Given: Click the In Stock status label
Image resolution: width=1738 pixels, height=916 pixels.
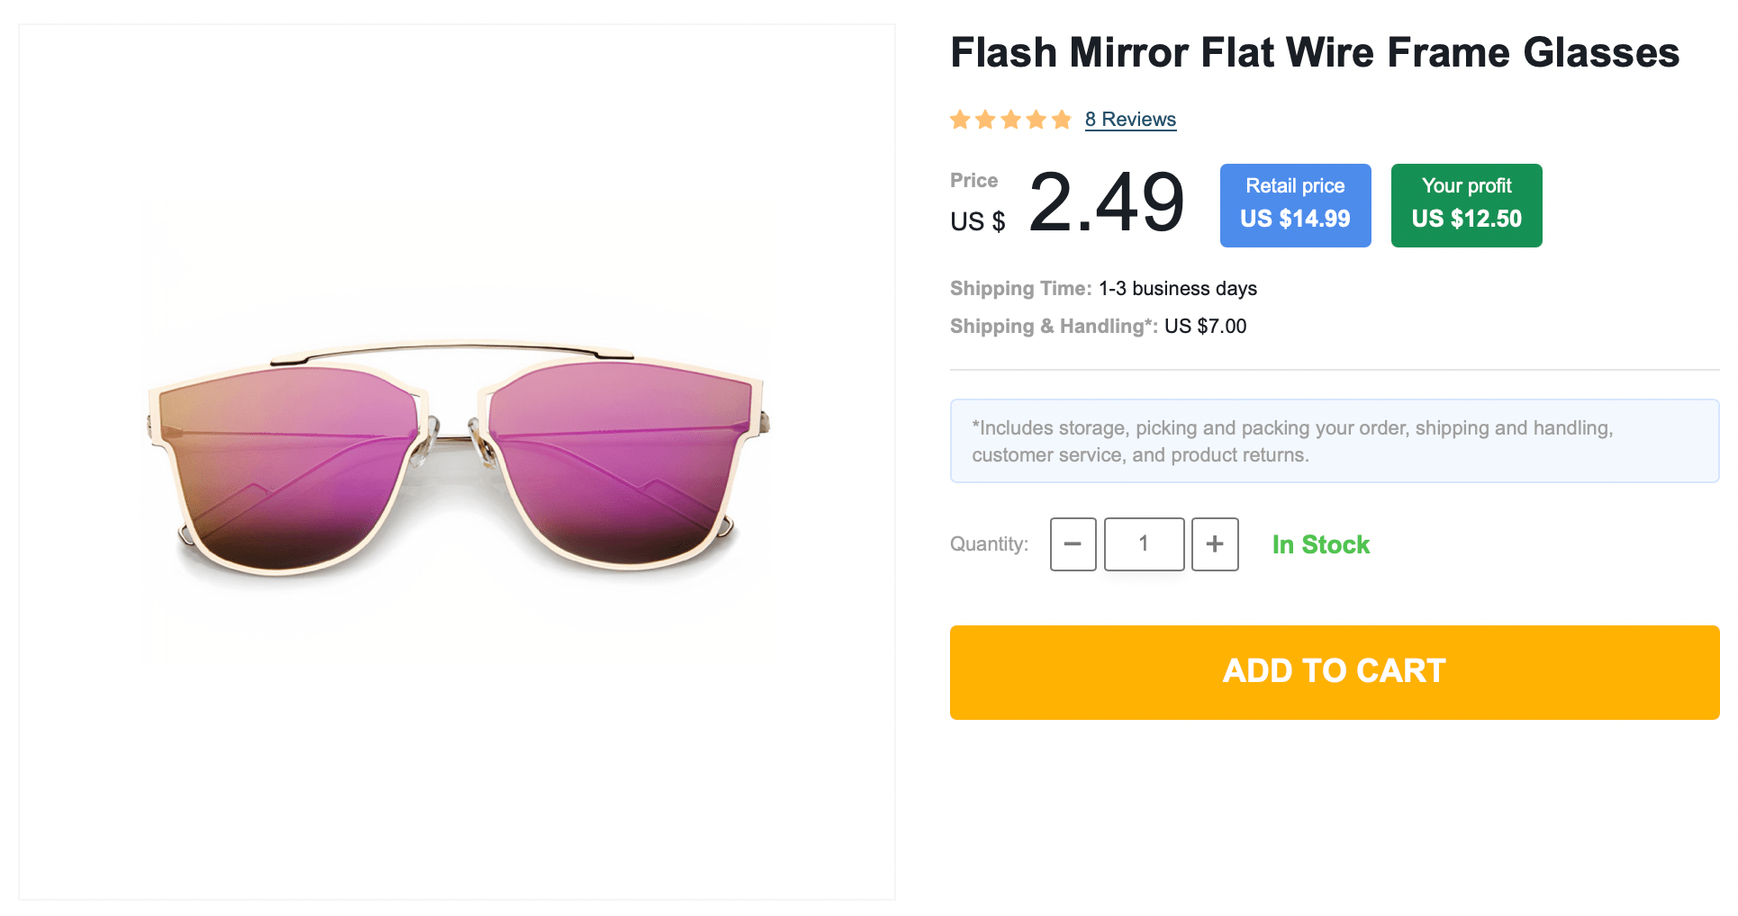Looking at the screenshot, I should 1320,544.
